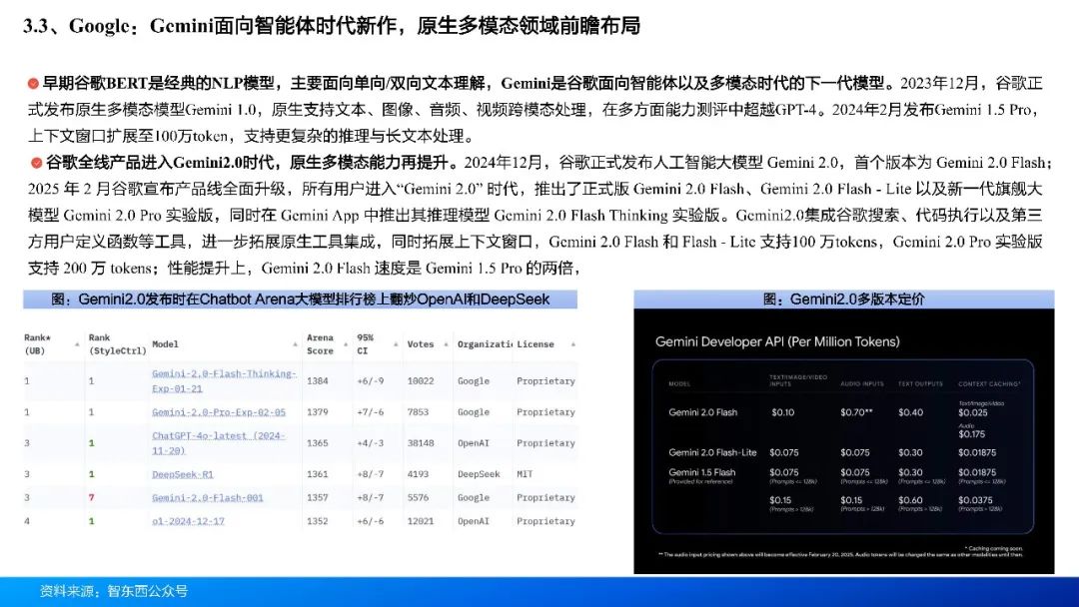Open the Gemini-2.0-Pro-Exp-02-05 model link
This screenshot has width=1079, height=607.
tap(218, 412)
